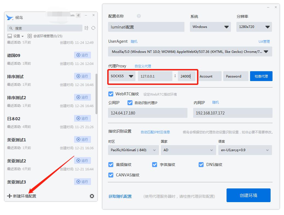Click the 候鸟 bird logo in the title bar
Screen dimensions: 284x215
click(9, 17)
